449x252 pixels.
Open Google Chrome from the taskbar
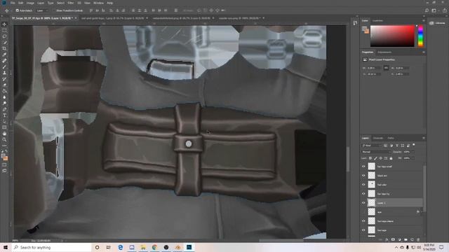pyautogui.click(x=154, y=247)
